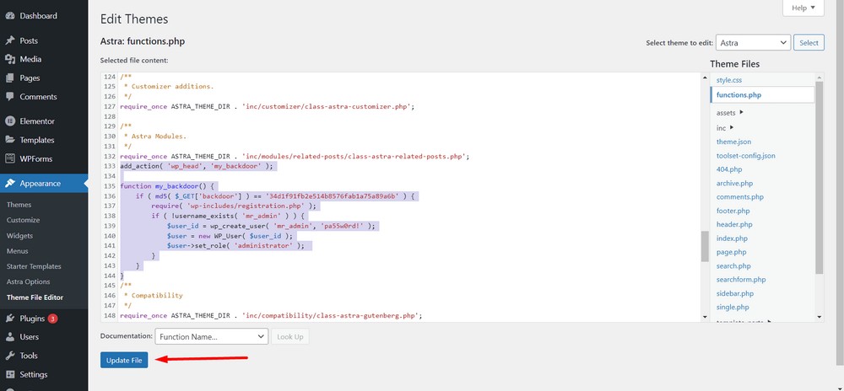Image resolution: width=844 pixels, height=391 pixels.
Task: Open sidebar.php file
Action: [x=735, y=294]
